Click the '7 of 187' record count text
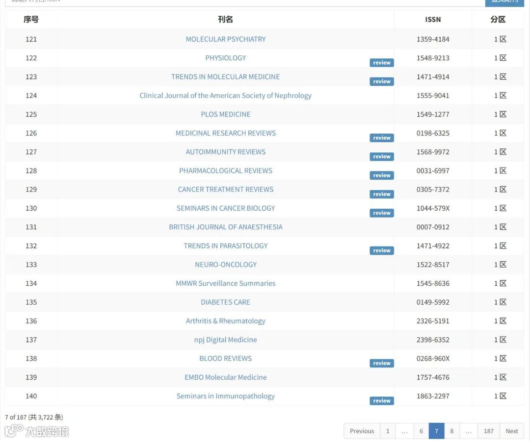The image size is (530, 441). click(34, 417)
